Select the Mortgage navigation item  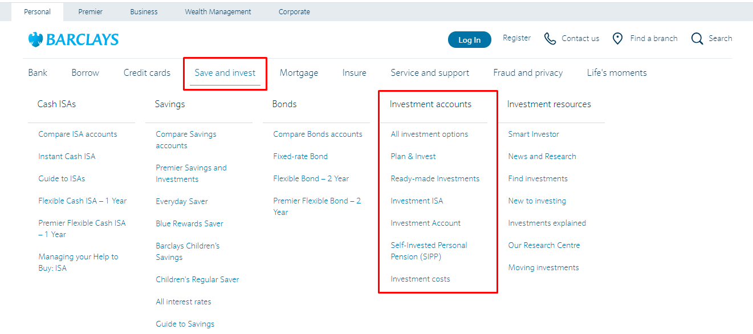pyautogui.click(x=299, y=72)
